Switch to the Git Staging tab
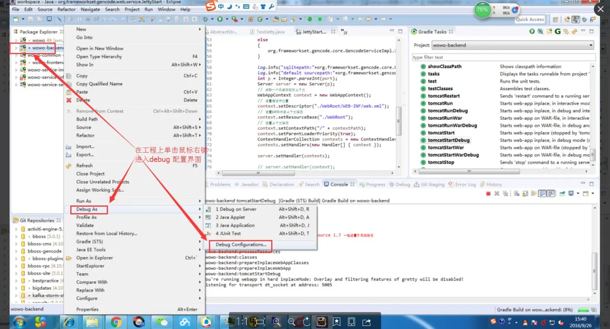The image size is (610, 329). coord(429,185)
